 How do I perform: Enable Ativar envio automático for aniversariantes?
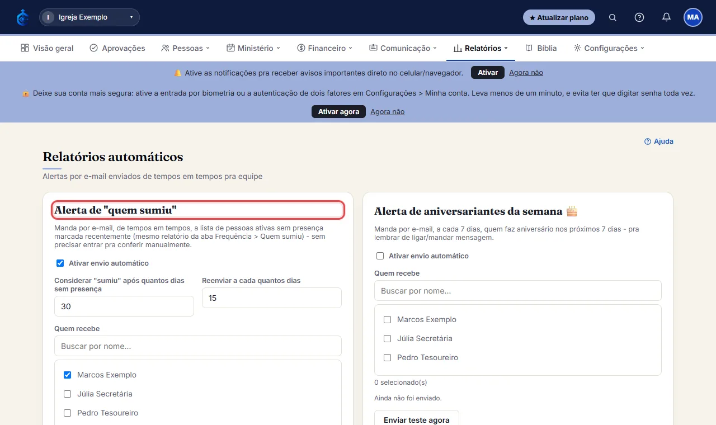coord(380,256)
